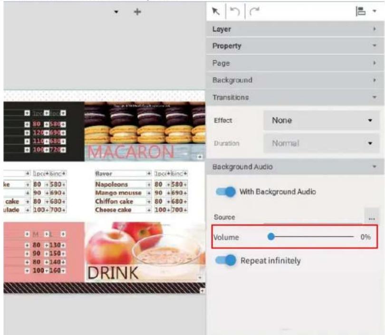Click the Volume label

point(226,237)
